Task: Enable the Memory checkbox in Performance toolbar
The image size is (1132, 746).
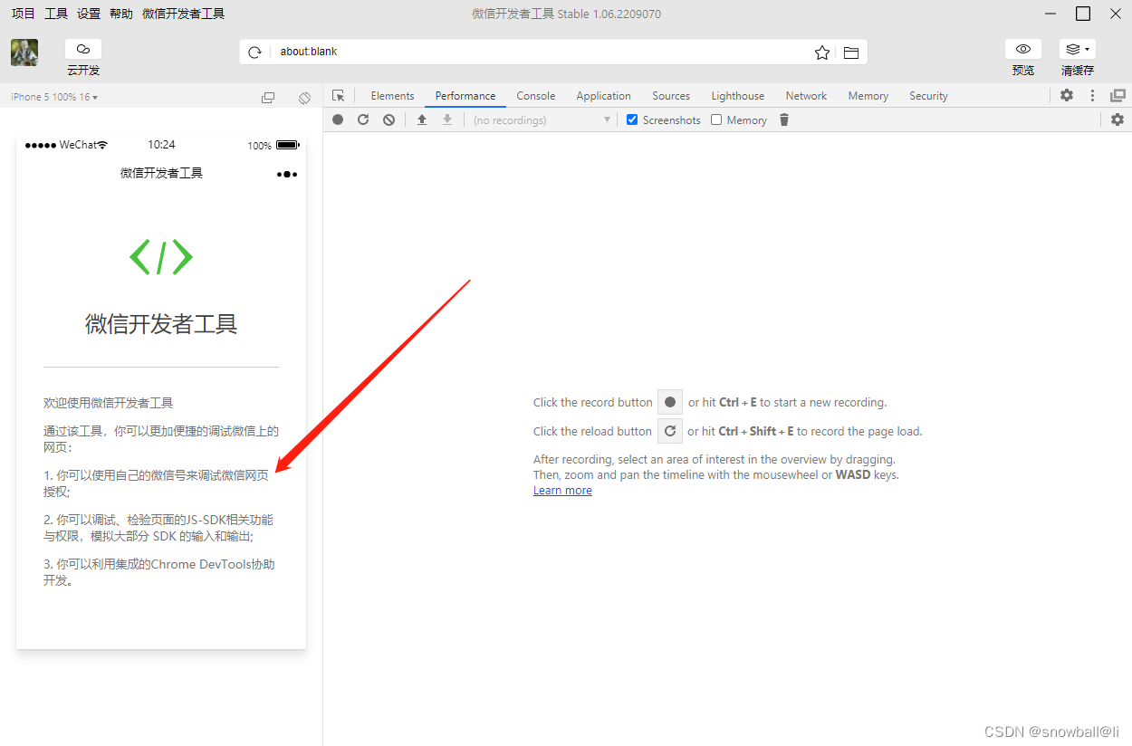Action: coord(716,120)
